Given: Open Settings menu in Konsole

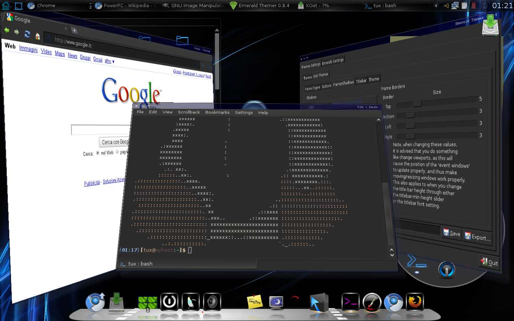Looking at the screenshot, I should tap(244, 112).
